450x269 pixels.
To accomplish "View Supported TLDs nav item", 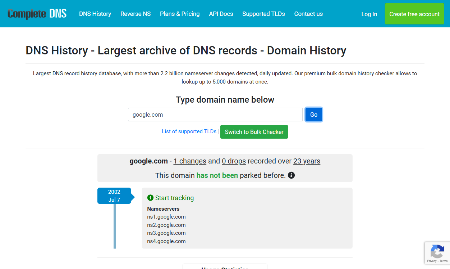I will pyautogui.click(x=263, y=14).
